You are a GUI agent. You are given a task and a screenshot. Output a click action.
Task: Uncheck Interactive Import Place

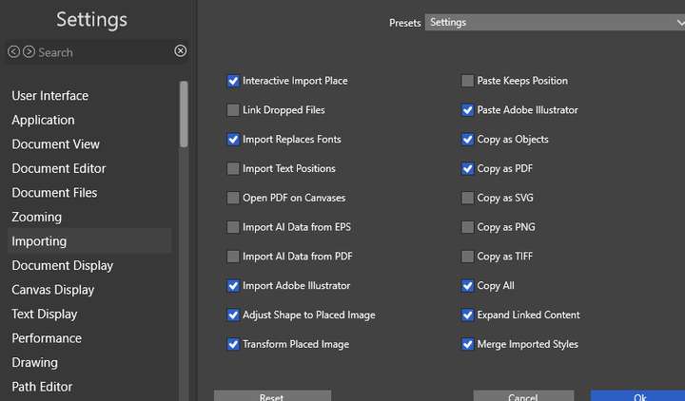tap(233, 81)
